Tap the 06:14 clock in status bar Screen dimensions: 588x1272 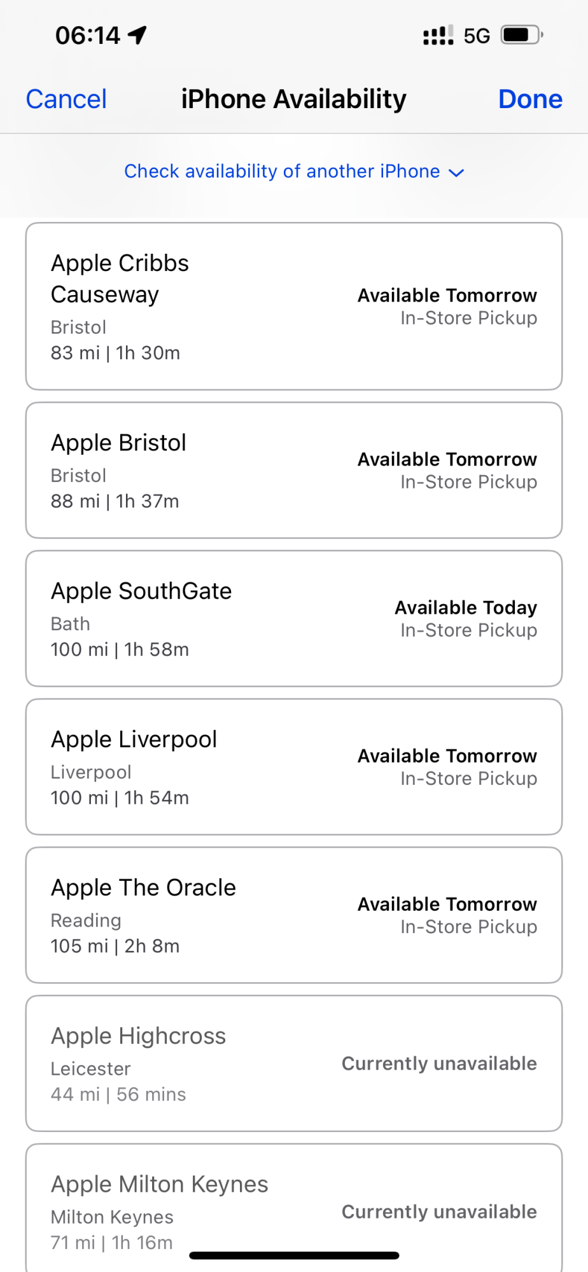[88, 36]
